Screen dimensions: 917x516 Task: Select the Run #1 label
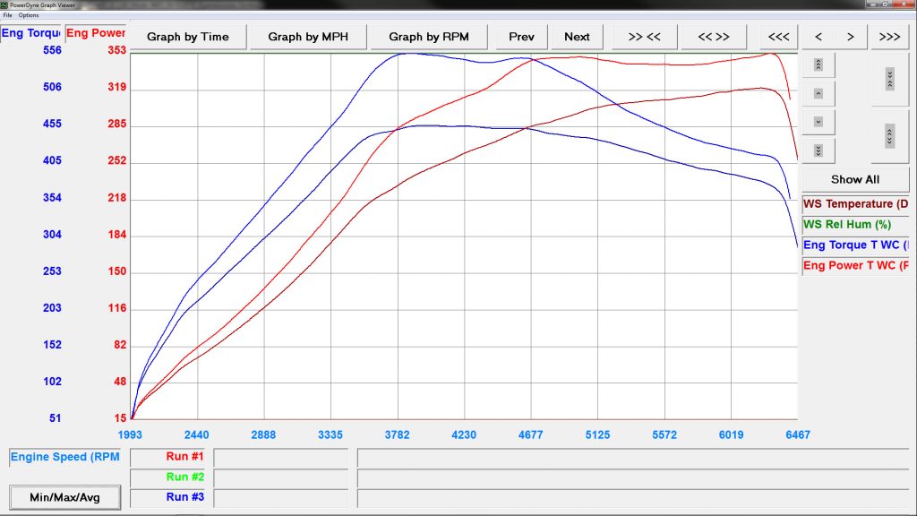(x=184, y=457)
